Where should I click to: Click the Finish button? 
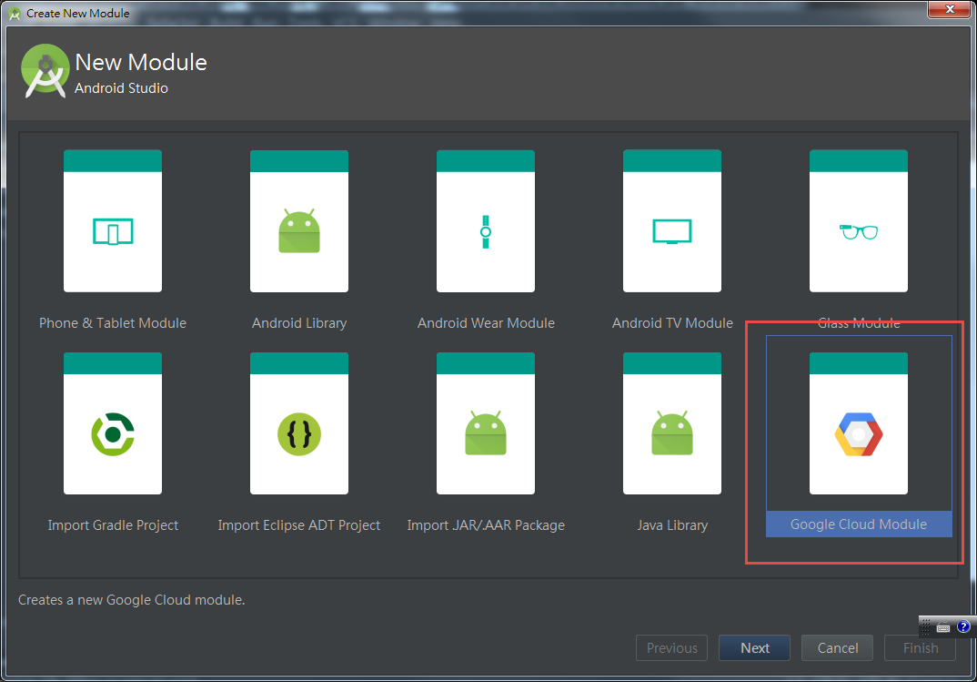click(921, 647)
